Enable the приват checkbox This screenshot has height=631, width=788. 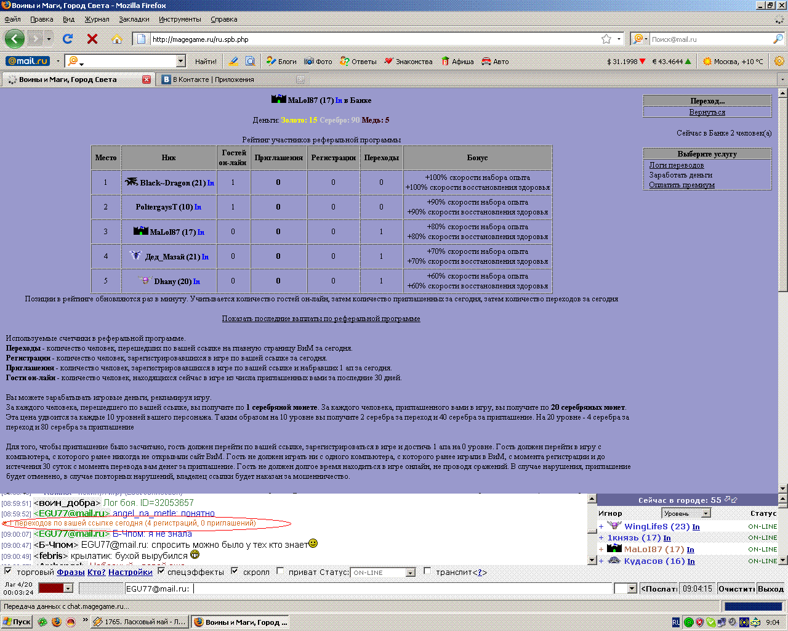click(x=280, y=571)
